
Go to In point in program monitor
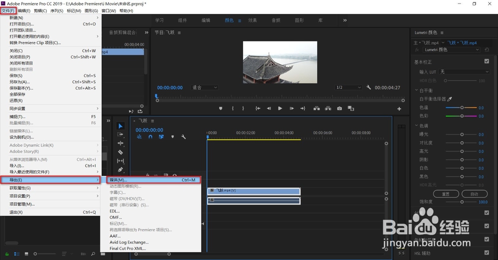[x=258, y=109]
